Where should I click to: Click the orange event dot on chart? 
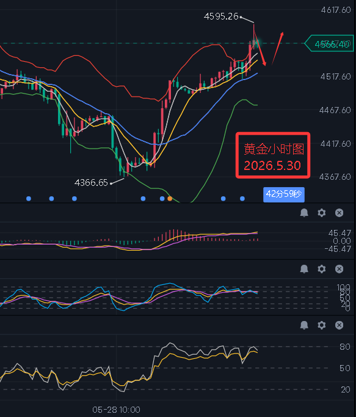tap(170, 199)
